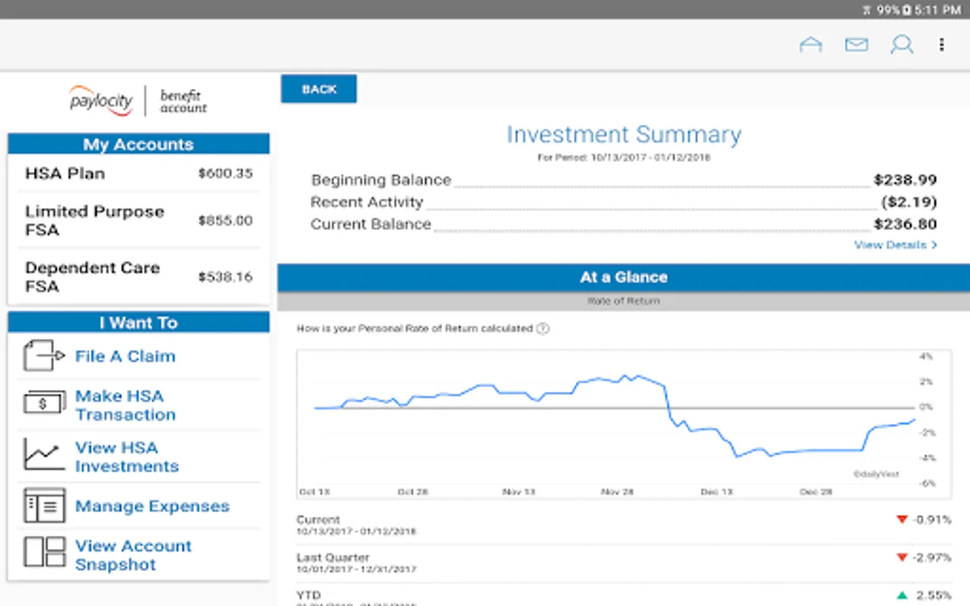Image resolution: width=970 pixels, height=606 pixels.
Task: Select the Dependent Care FSA account
Action: click(138, 277)
